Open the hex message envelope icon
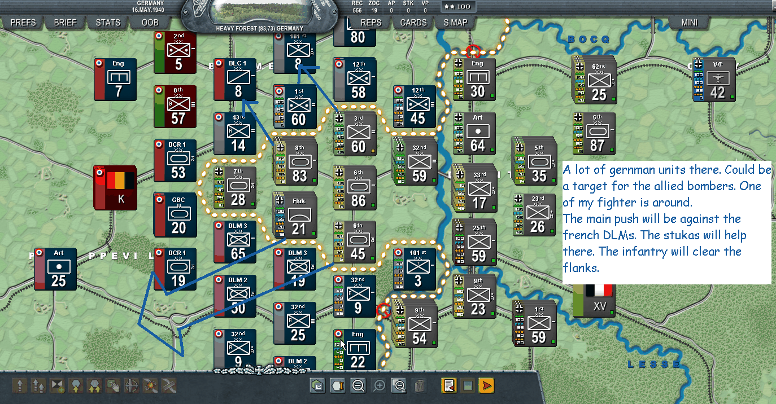 pyautogui.click(x=317, y=386)
